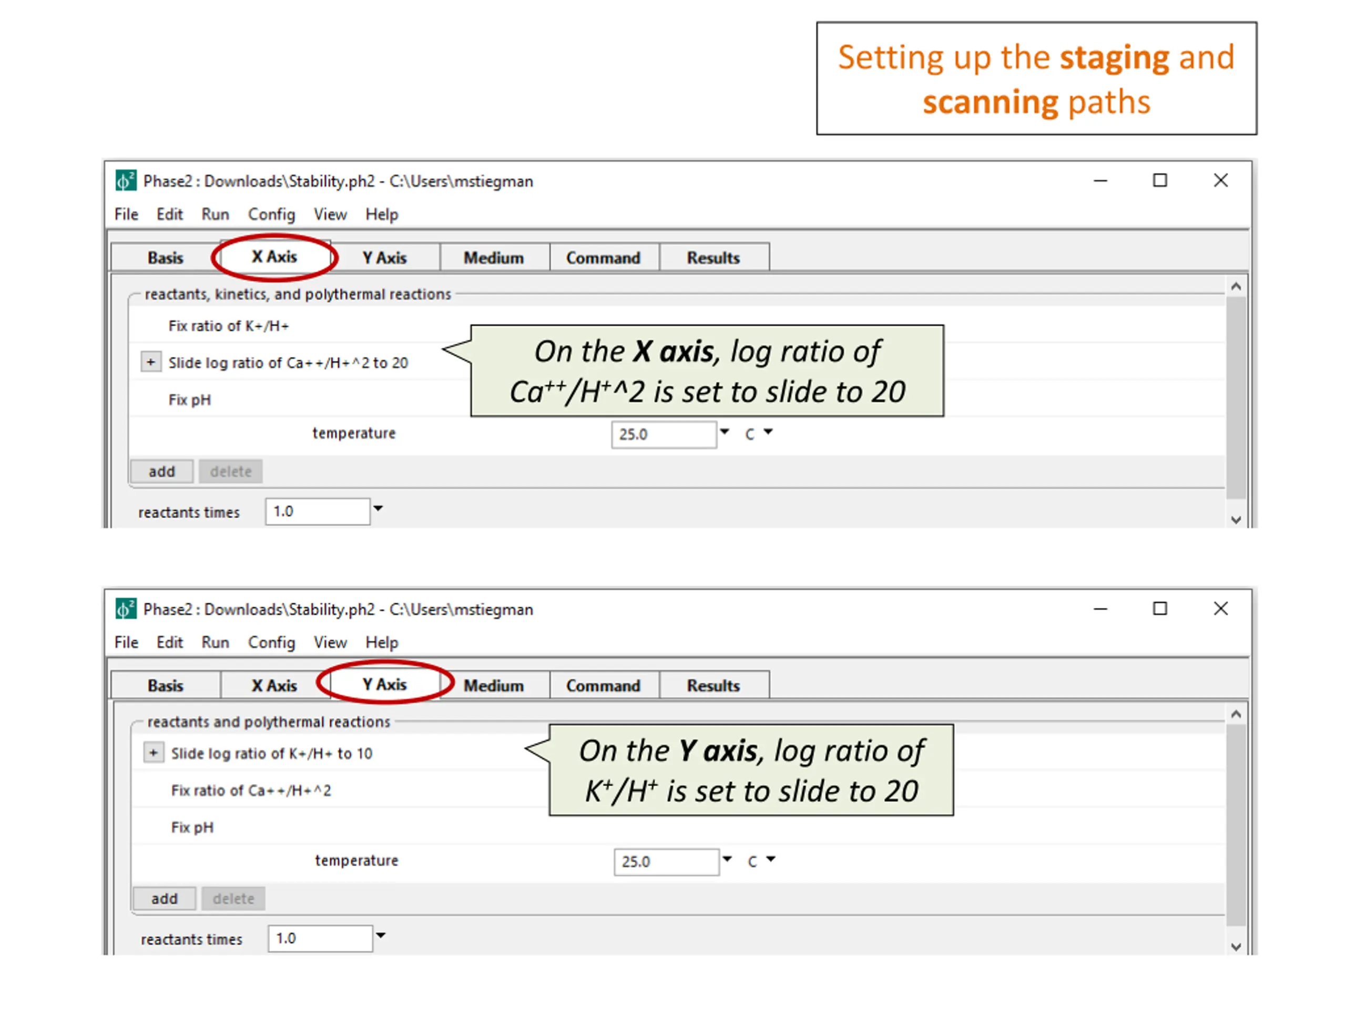This screenshot has width=1346, height=1009.
Task: Switch to Medium tab in top window
Action: pyautogui.click(x=493, y=258)
